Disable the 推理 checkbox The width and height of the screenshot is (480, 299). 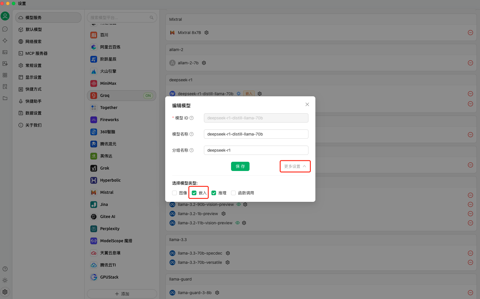pyautogui.click(x=214, y=193)
